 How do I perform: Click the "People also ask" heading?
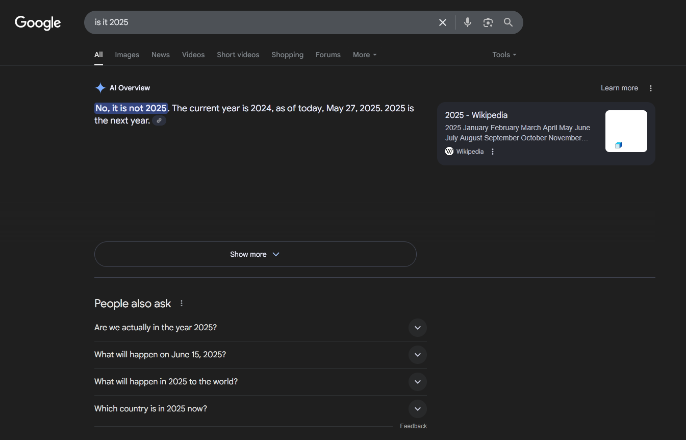click(x=133, y=303)
